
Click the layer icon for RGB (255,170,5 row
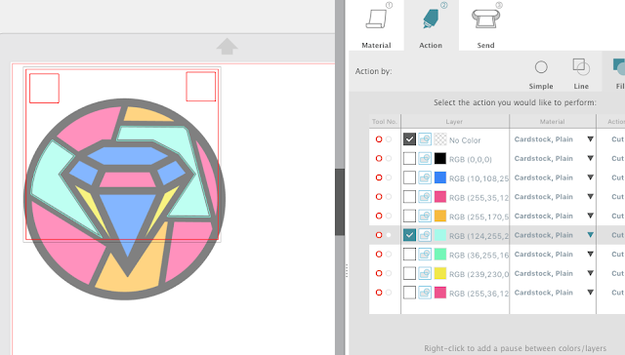tap(425, 216)
